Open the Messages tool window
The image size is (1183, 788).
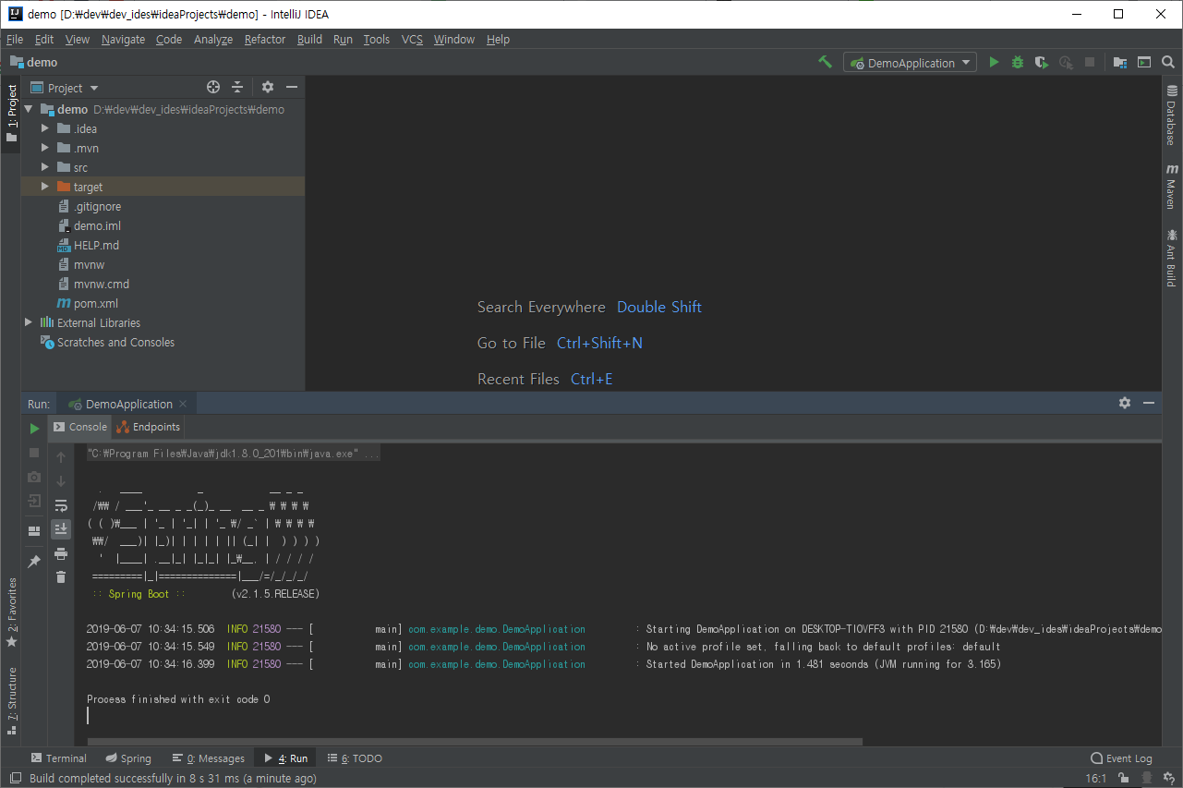click(208, 758)
